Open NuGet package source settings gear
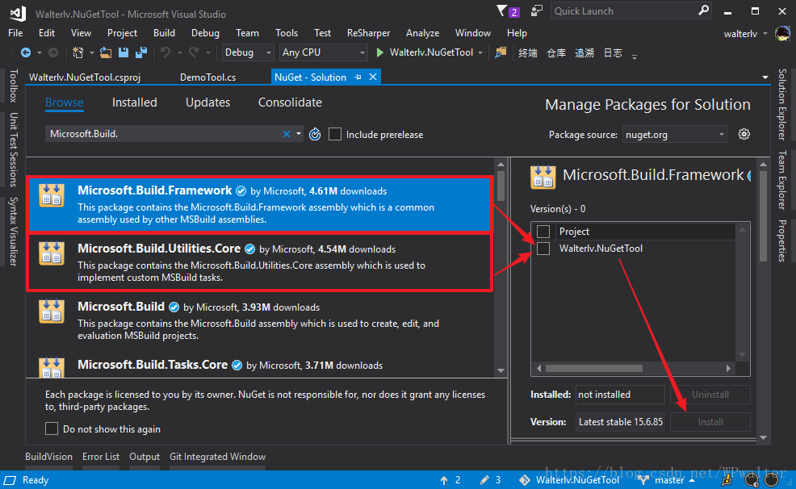Image resolution: width=796 pixels, height=489 pixels. click(744, 134)
